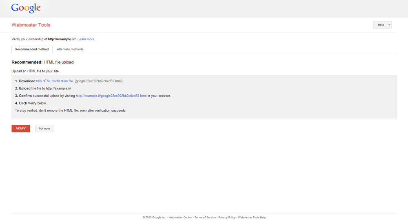Click '© 2013 Google Inc.' footer text
The width and height of the screenshot is (408, 220).
point(154,218)
